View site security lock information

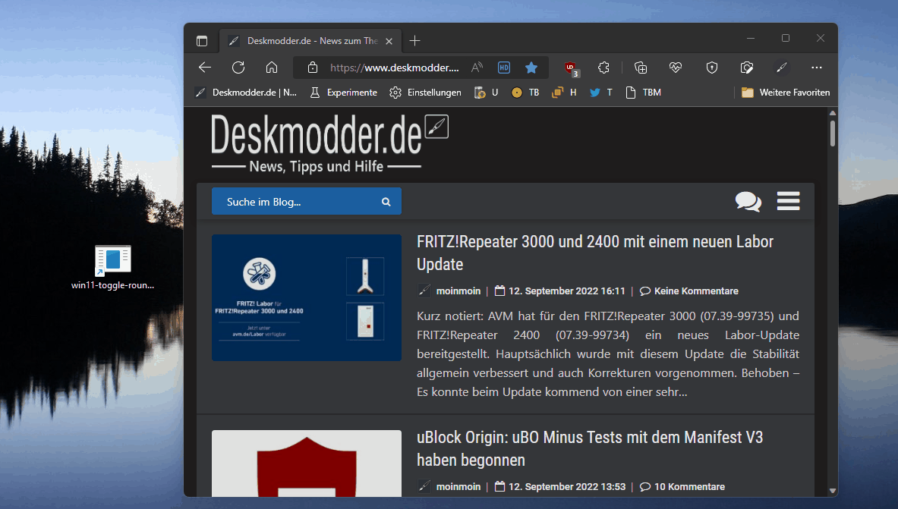click(313, 68)
